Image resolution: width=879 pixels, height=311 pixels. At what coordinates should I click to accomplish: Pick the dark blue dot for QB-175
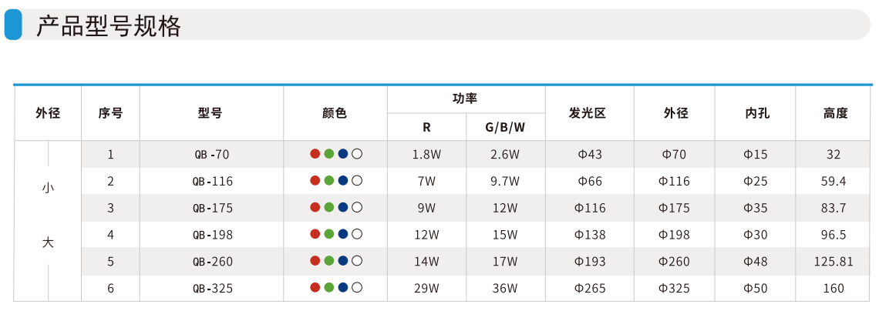[x=342, y=208]
